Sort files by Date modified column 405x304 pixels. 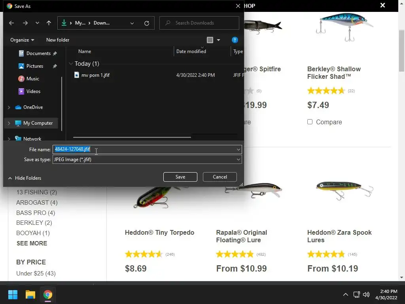pos(191,51)
